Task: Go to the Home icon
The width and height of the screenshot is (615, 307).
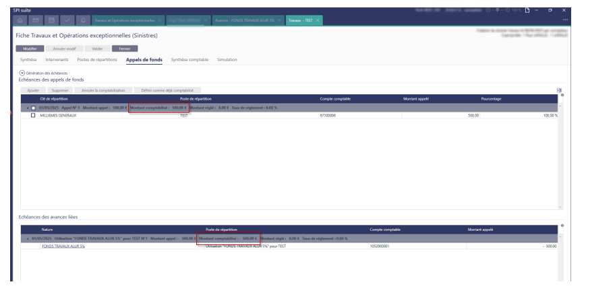Action: click(20, 20)
